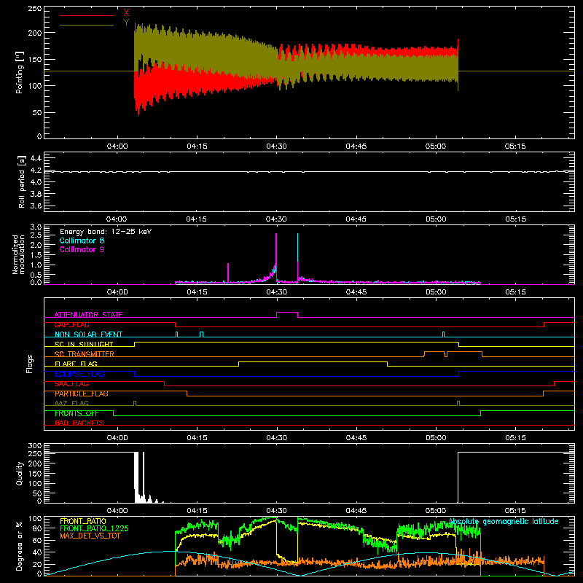Click the SC_TRANSMITTER flag label
Viewport: 583px width, 583px height.
(x=85, y=354)
